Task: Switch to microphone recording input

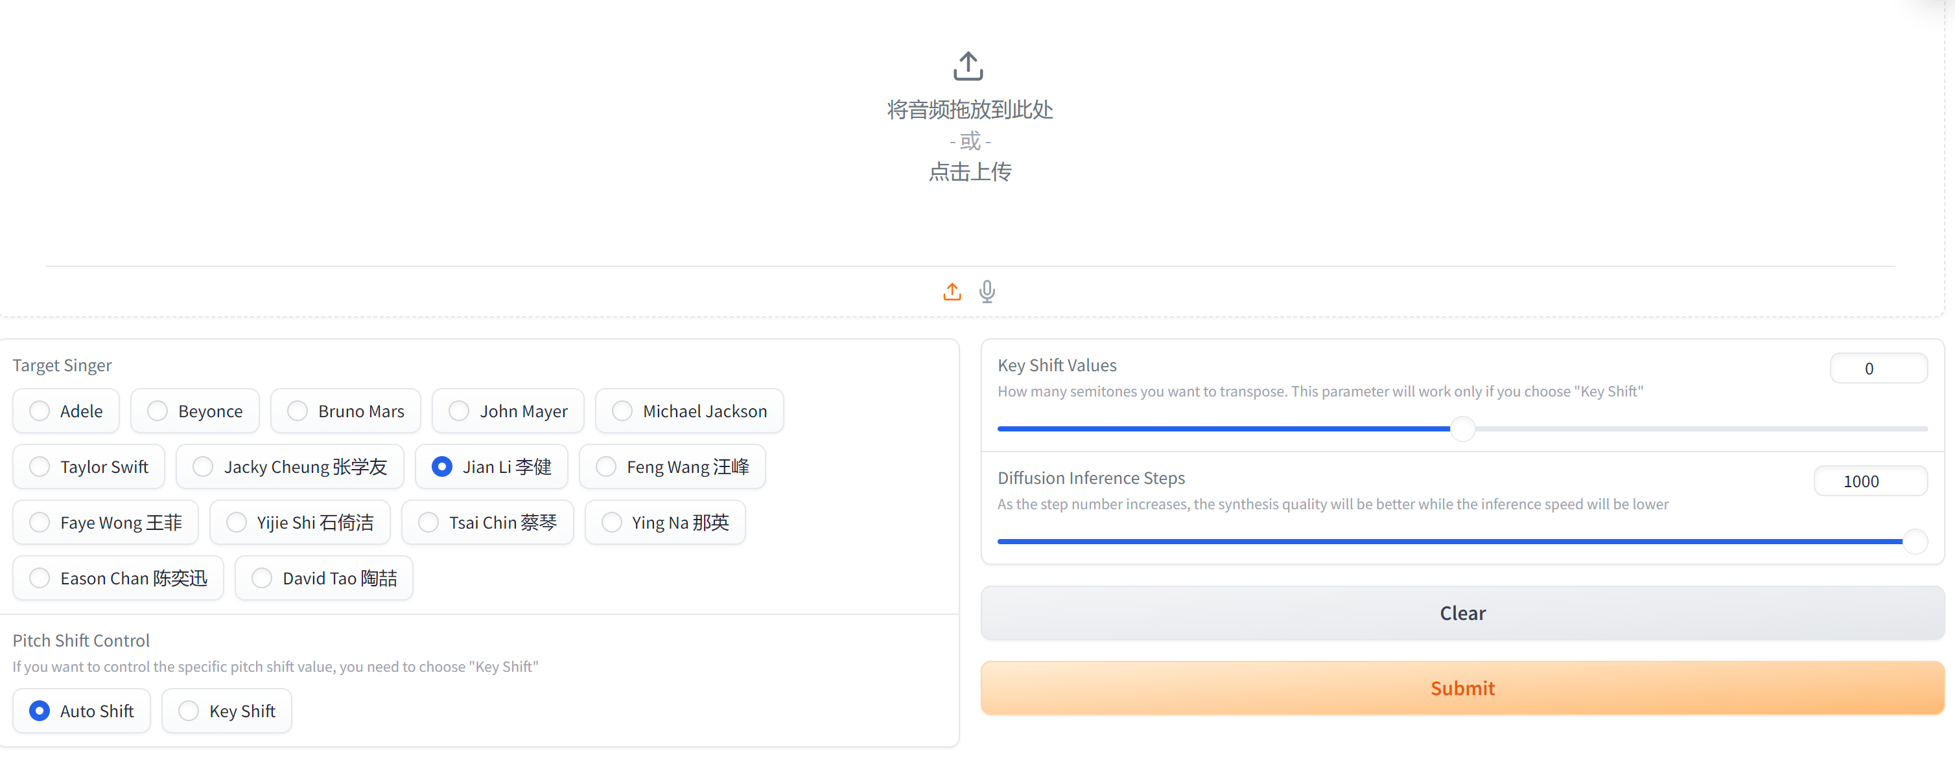Action: [x=987, y=292]
